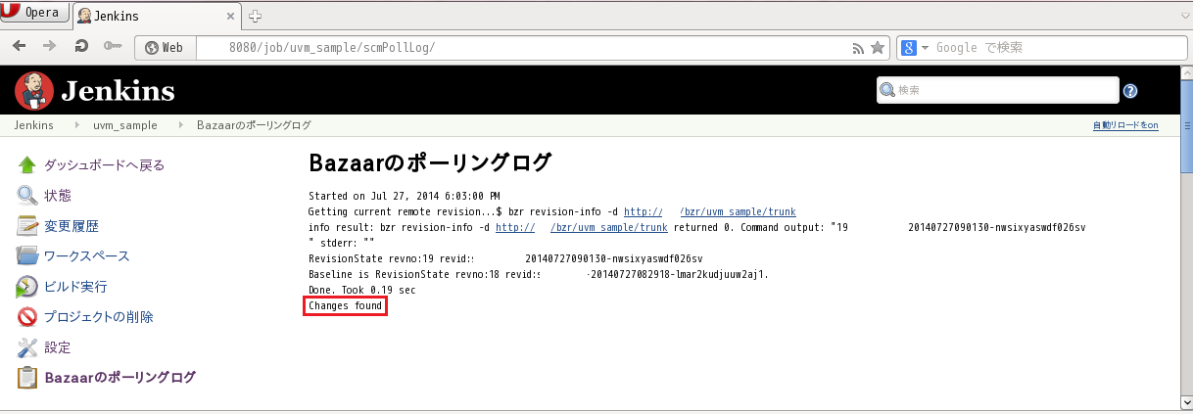Open uvm_sample breadcrumb link
Viewport: 1193px width, 414px height.
(x=125, y=125)
